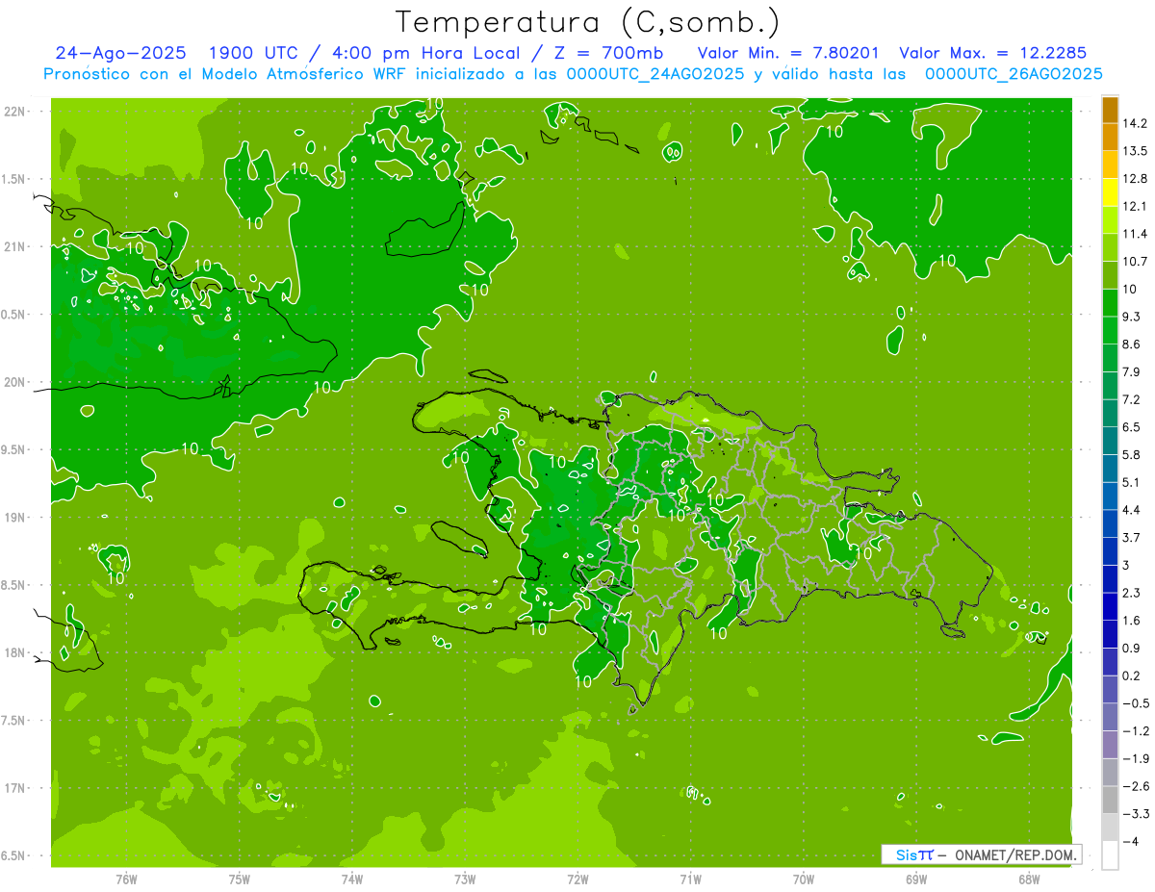Pick the white colorbar swatch below -4
This screenshot has width=1155, height=892.
(1110, 855)
